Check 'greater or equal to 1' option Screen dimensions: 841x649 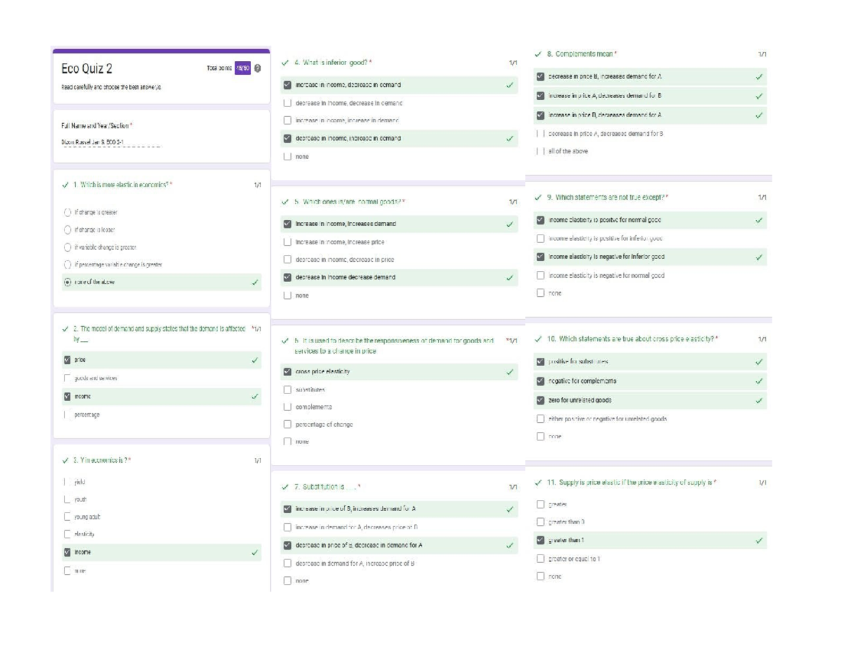point(540,559)
